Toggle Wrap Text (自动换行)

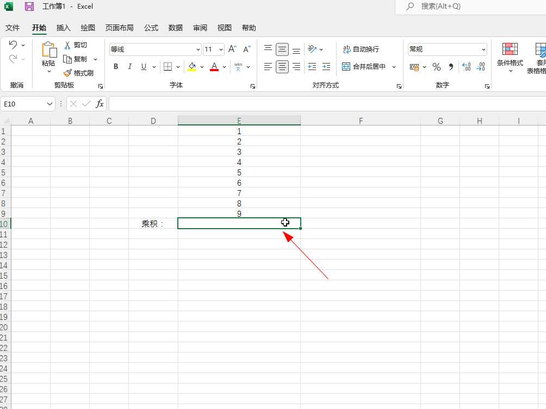[361, 49]
